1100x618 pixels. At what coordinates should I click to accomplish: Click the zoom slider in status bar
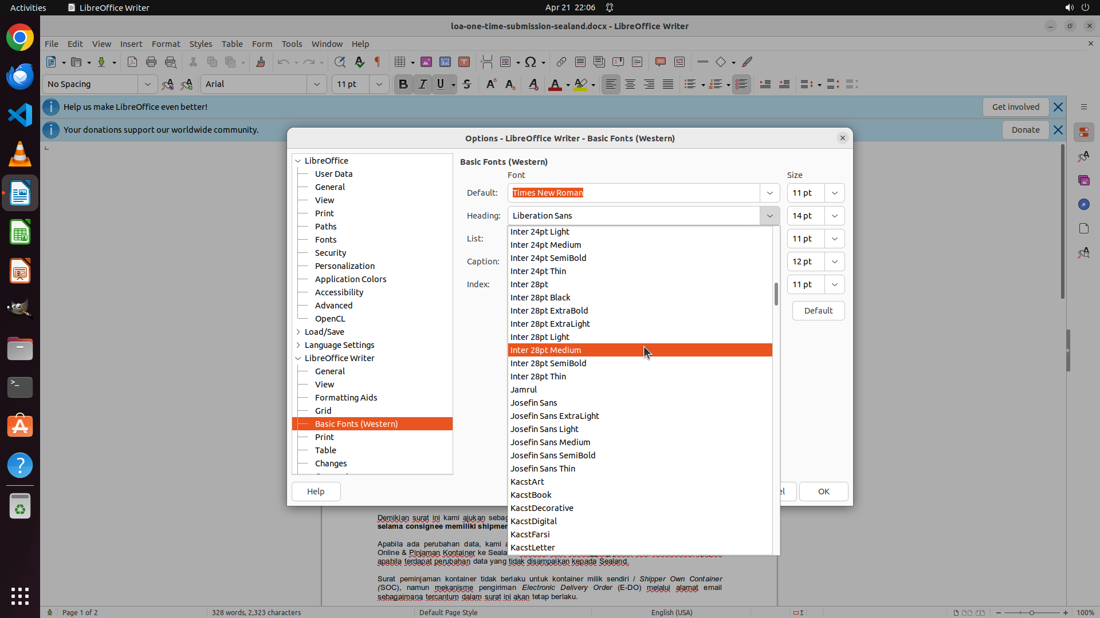click(1031, 612)
